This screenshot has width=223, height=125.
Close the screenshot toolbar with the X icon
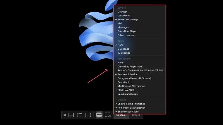(65, 115)
